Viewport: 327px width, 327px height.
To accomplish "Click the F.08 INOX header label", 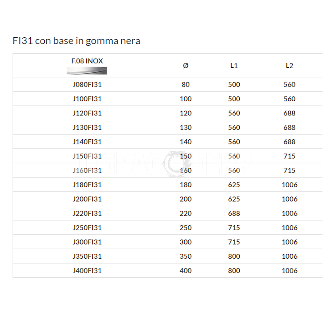I will pyautogui.click(x=87, y=61).
